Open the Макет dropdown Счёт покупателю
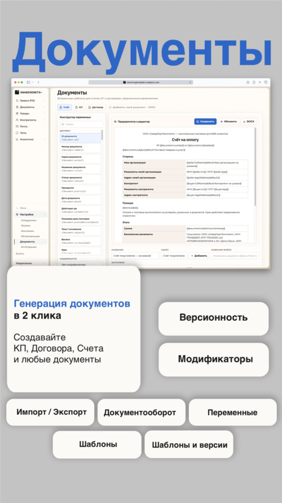Viewport: 282px width, 503px height. [x=174, y=256]
